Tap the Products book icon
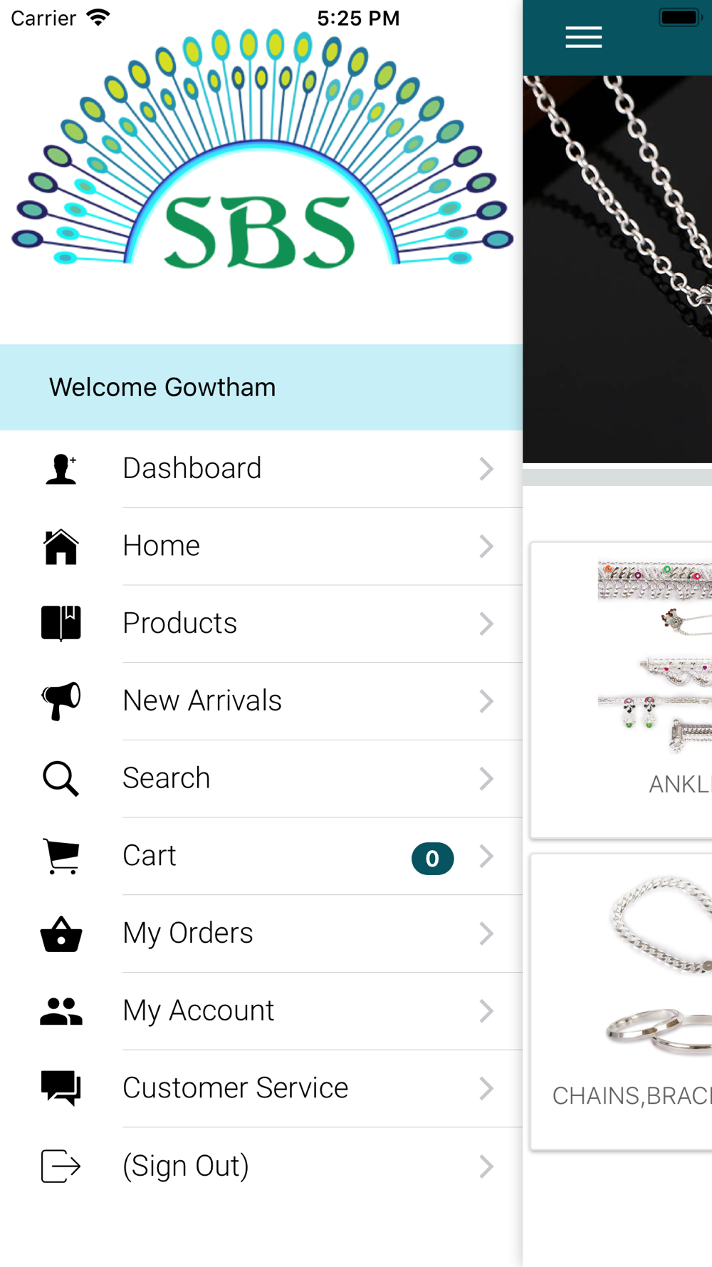This screenshot has height=1267, width=712. [61, 624]
